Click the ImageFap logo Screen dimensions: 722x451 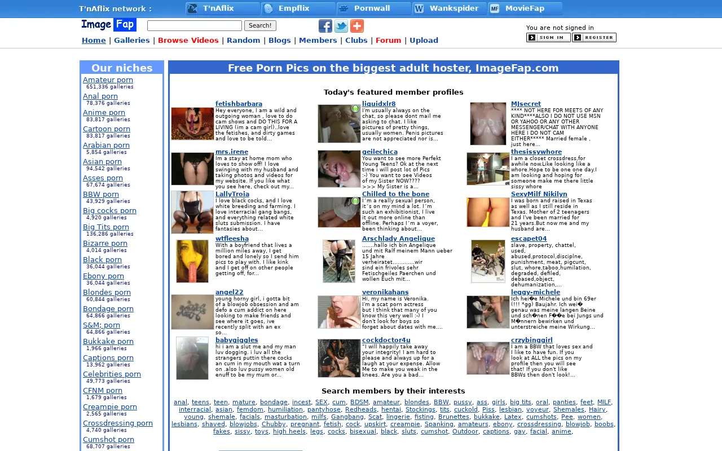point(109,25)
